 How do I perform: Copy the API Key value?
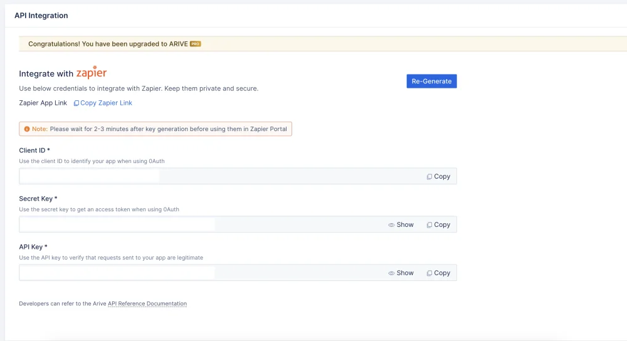tap(438, 273)
